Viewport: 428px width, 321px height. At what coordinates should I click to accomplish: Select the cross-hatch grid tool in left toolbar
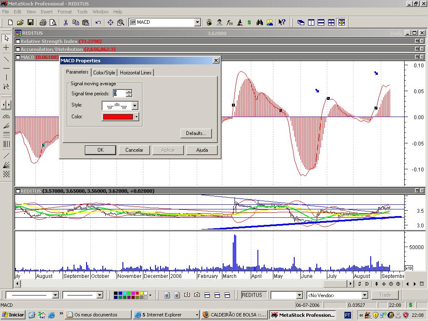[x=6, y=174]
